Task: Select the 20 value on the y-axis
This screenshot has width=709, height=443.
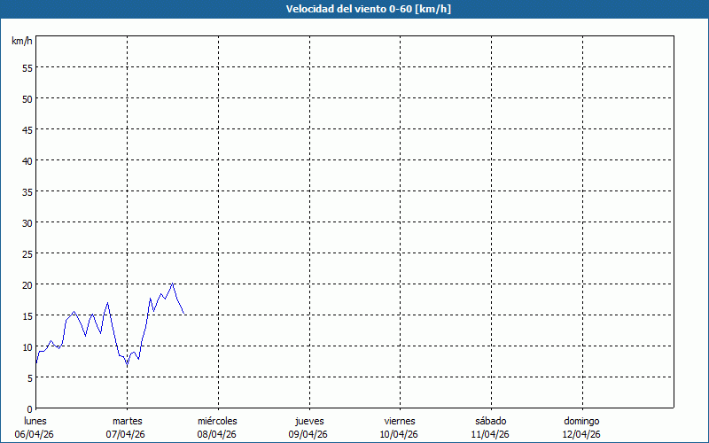Action: [27, 284]
